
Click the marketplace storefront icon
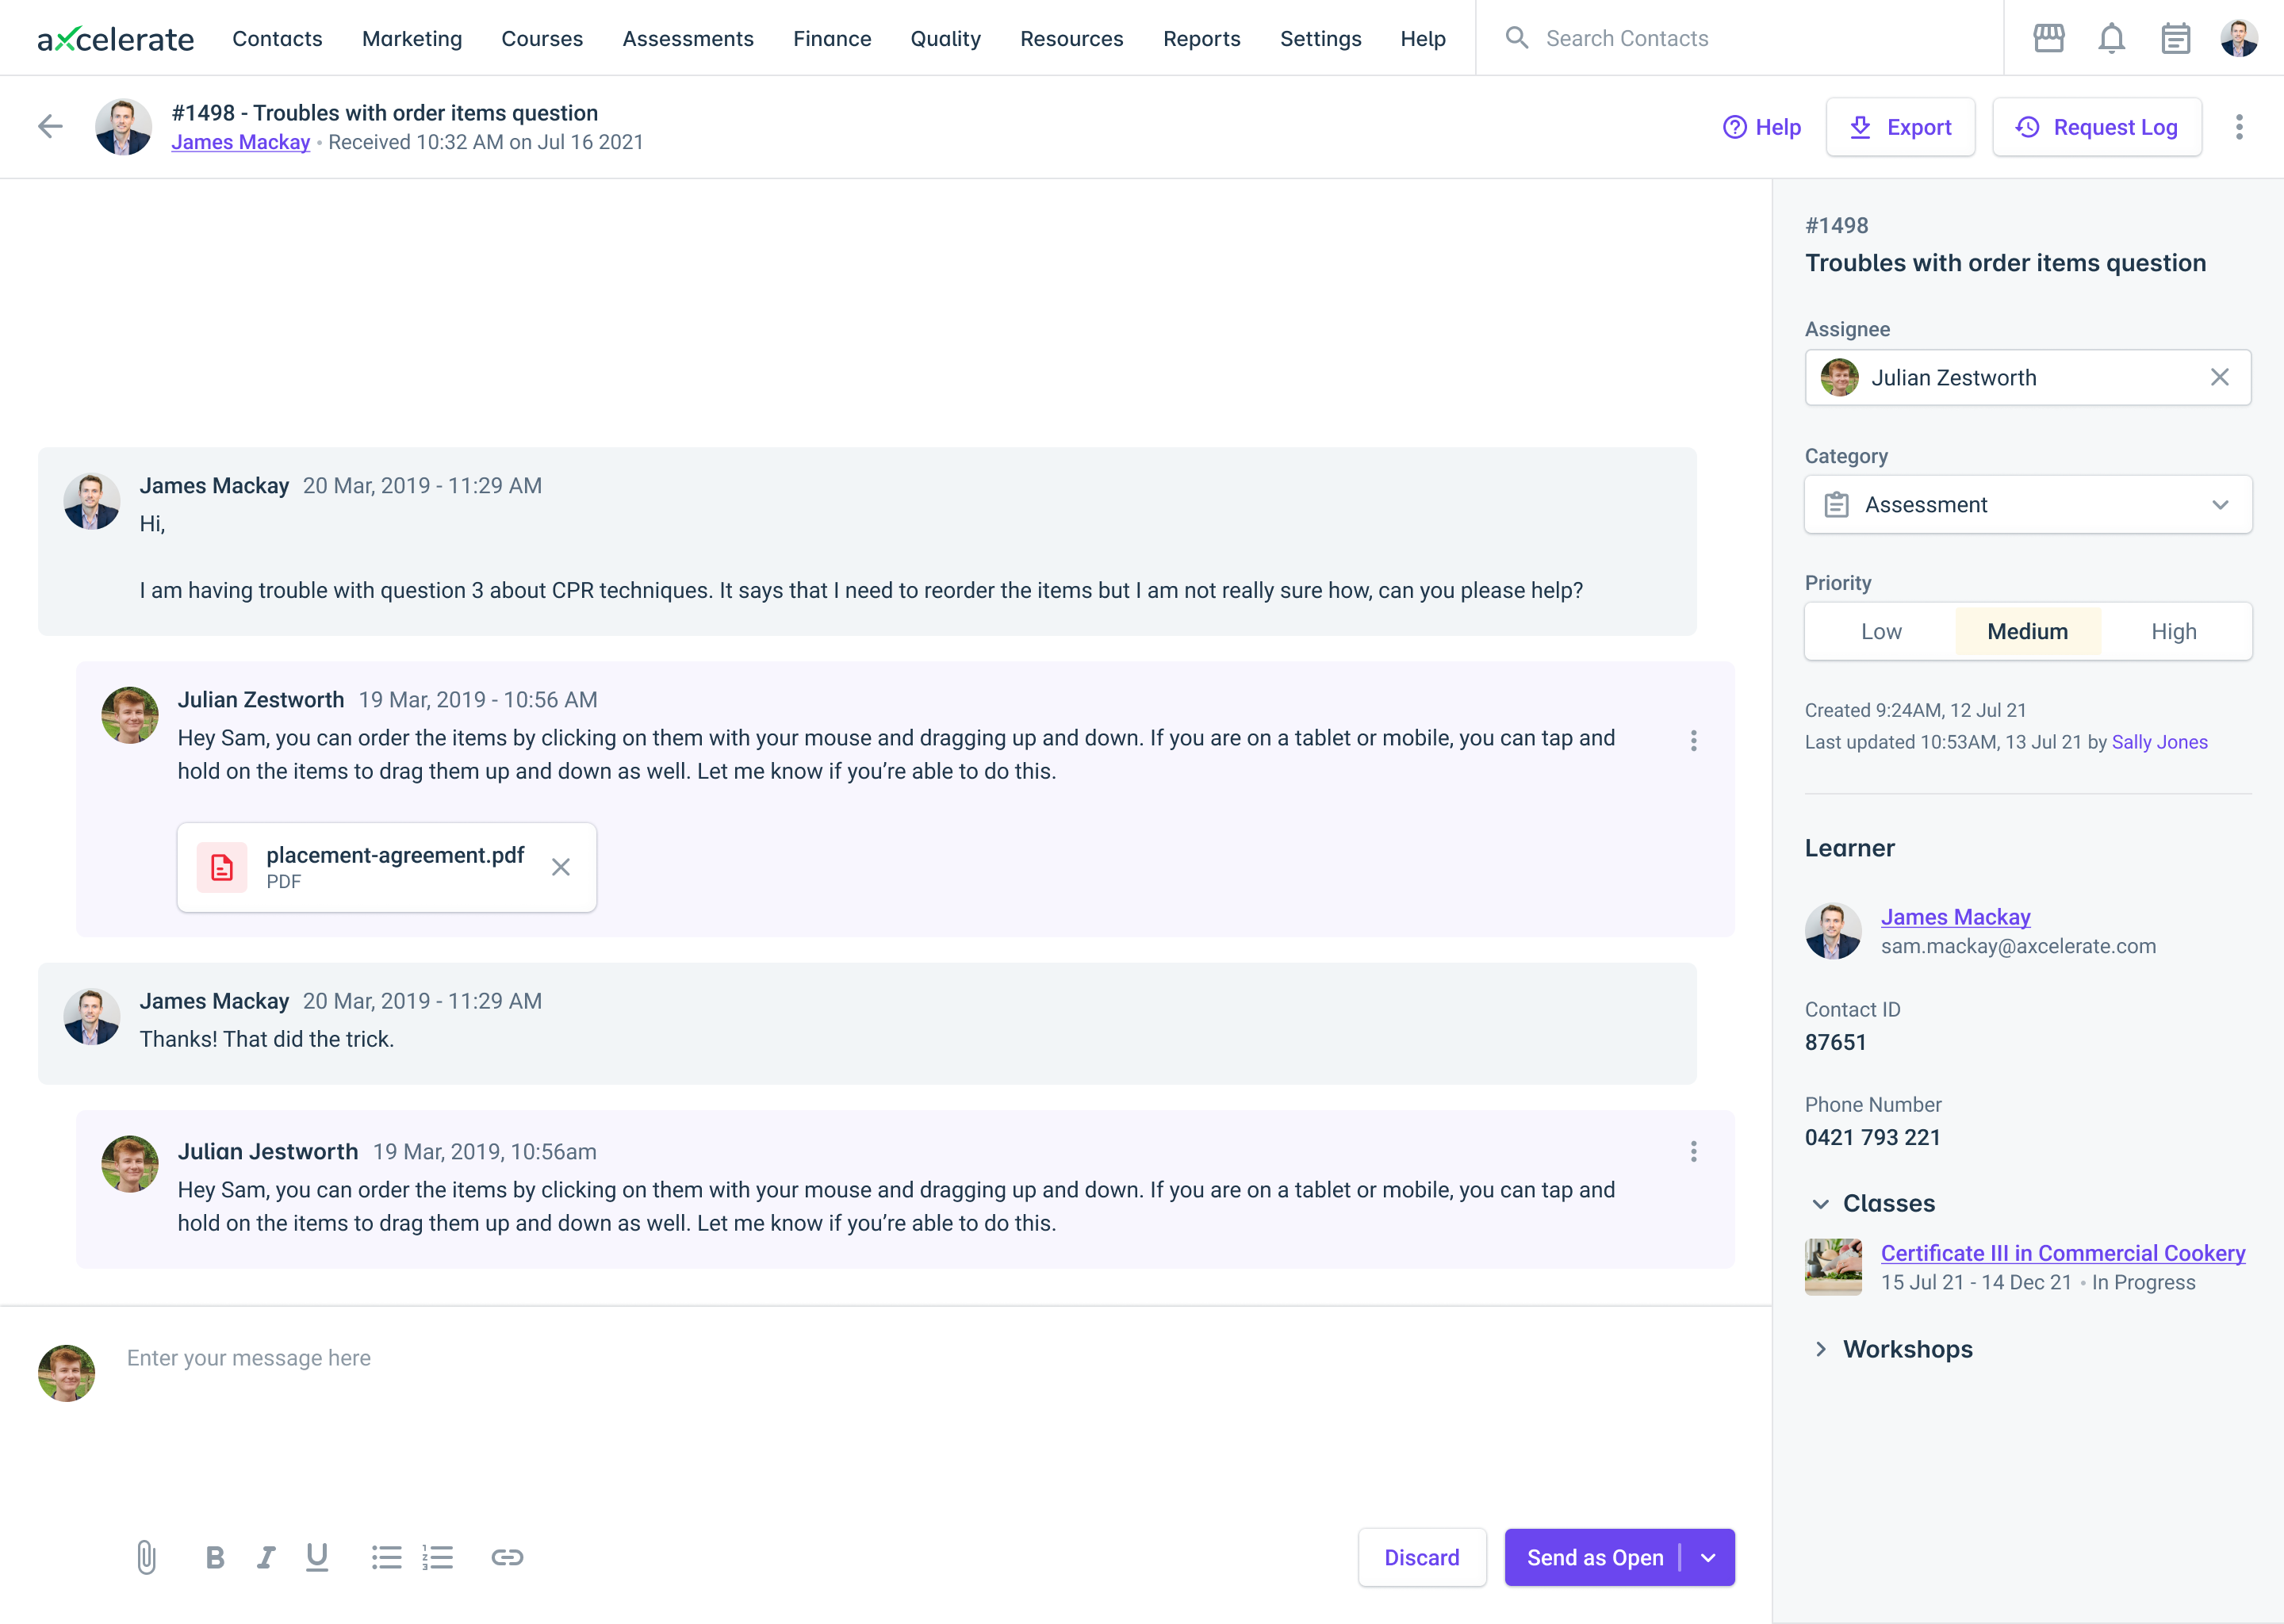(x=2050, y=37)
